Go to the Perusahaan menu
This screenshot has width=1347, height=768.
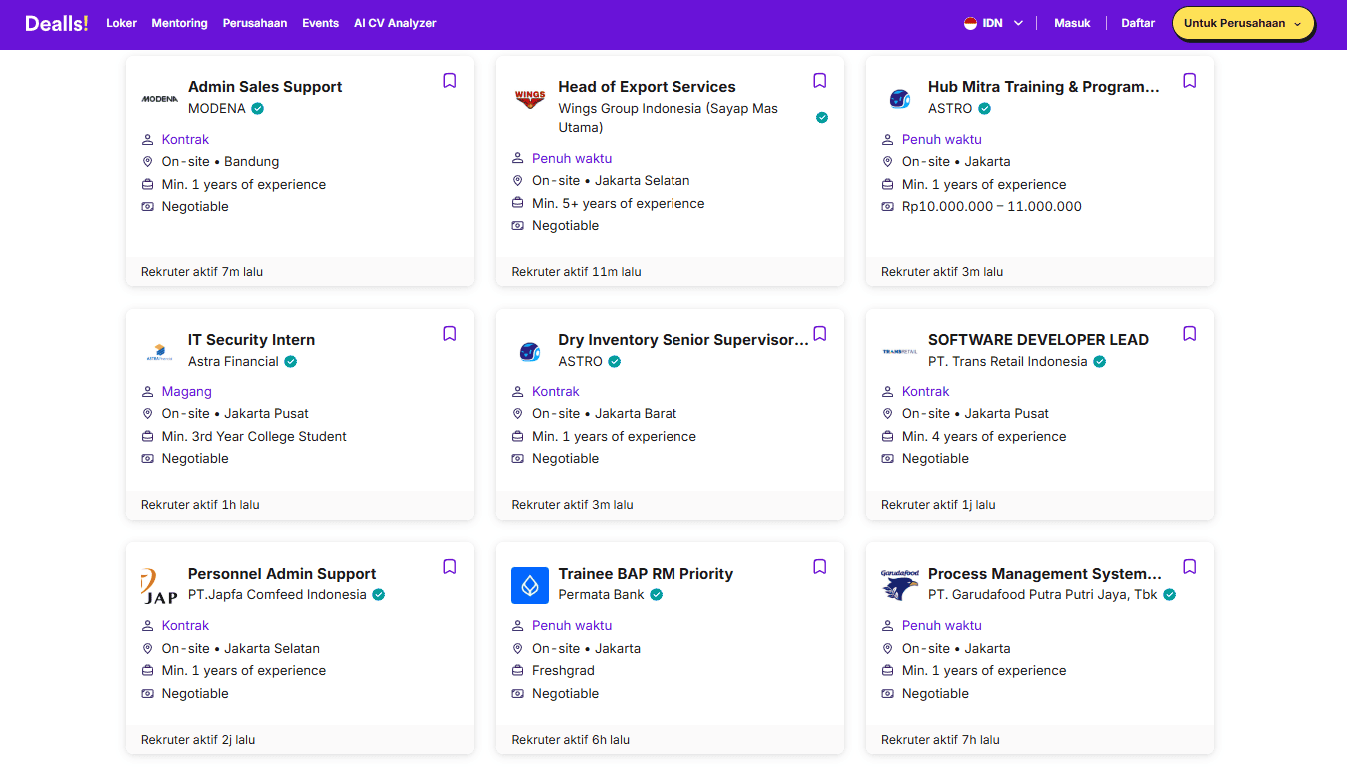coord(255,23)
